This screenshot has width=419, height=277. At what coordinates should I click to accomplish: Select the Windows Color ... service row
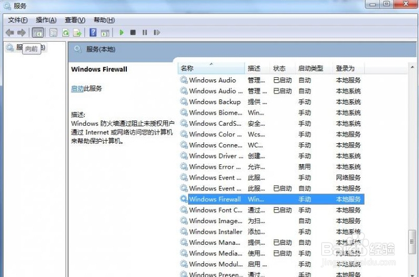(x=271, y=134)
